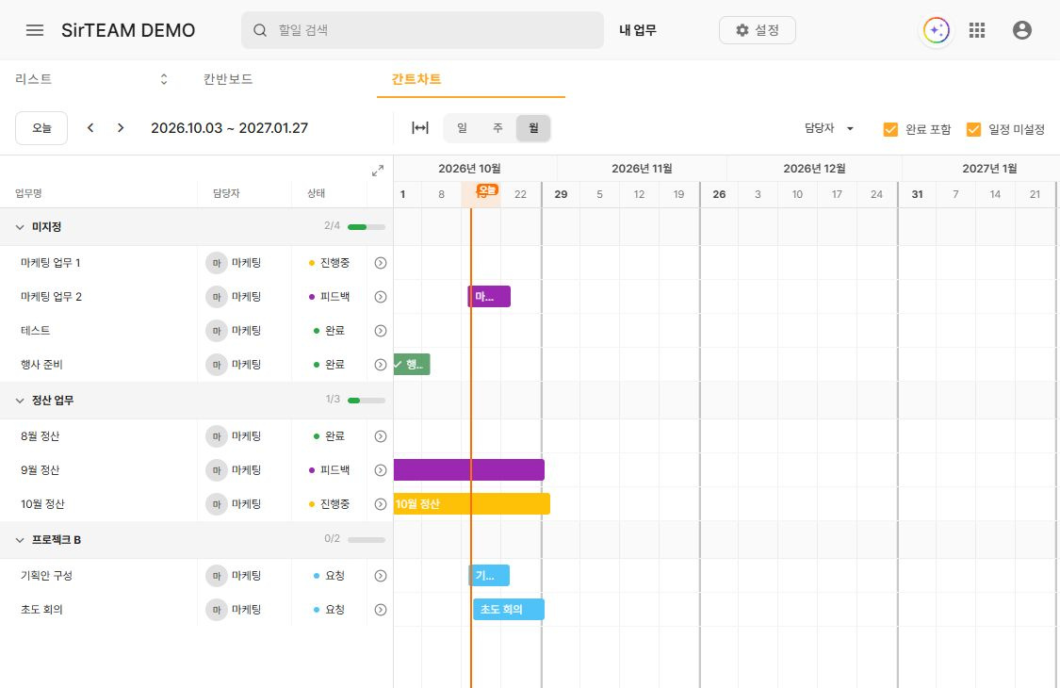Click assignee avatar in 초도 회의 row
Screen dimensions: 1060x688
click(x=217, y=610)
